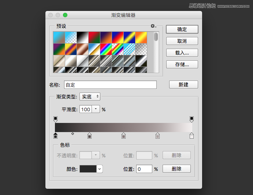Pick the copper gradient preset
Image resolution: width=253 pixels, height=195 pixels.
pyautogui.click(x=83, y=49)
